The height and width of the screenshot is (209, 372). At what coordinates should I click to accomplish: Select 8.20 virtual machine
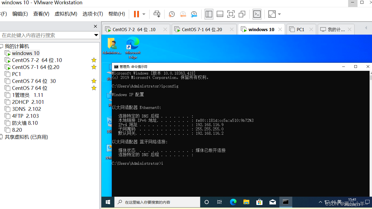pyautogui.click(x=17, y=130)
